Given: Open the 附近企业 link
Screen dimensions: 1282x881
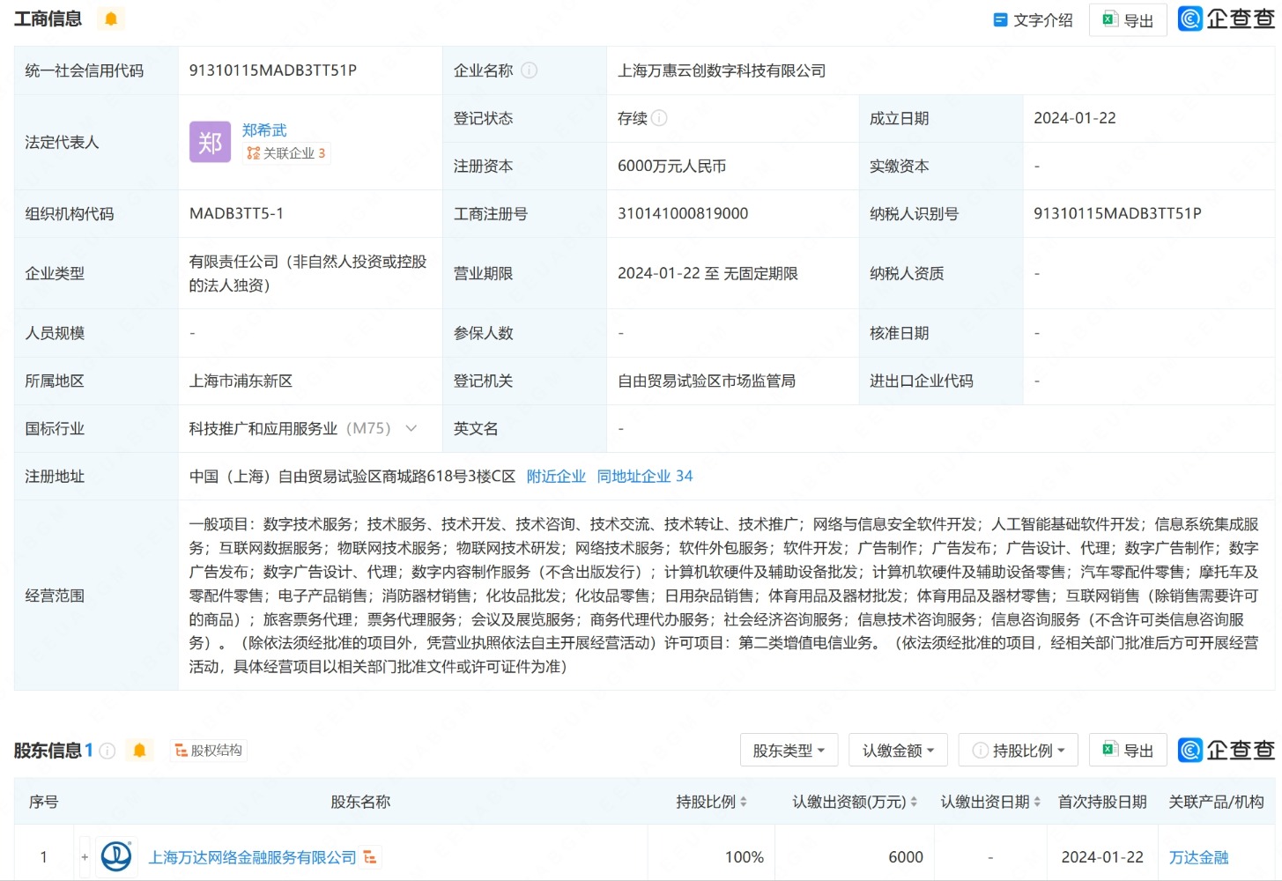Looking at the screenshot, I should 556,476.
